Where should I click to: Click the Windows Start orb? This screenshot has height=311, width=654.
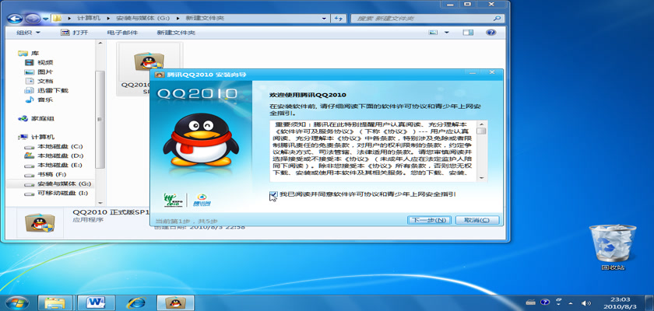pos(16,301)
